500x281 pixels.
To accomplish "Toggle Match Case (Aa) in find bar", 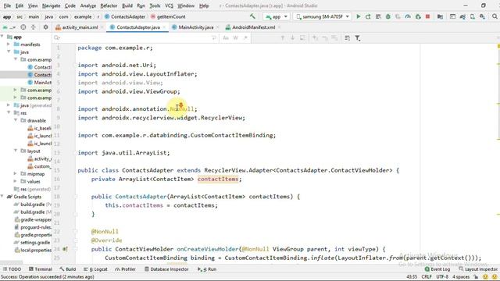I will pos(226,38).
